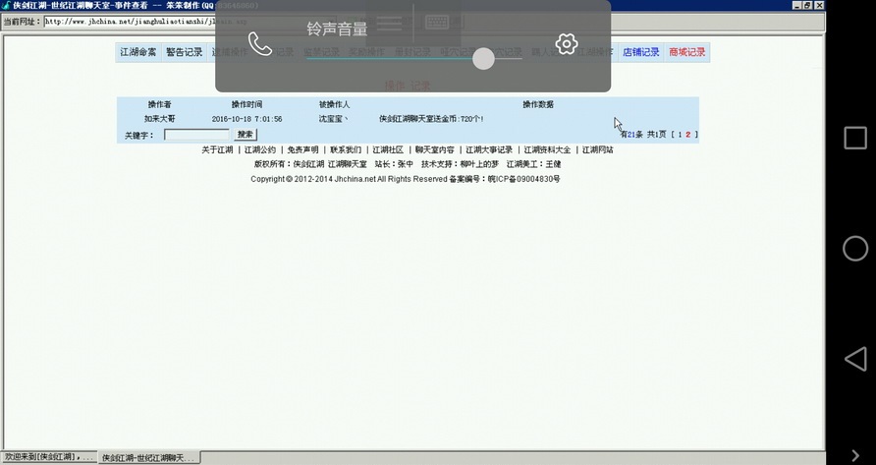Click the 搜索 search button

245,135
